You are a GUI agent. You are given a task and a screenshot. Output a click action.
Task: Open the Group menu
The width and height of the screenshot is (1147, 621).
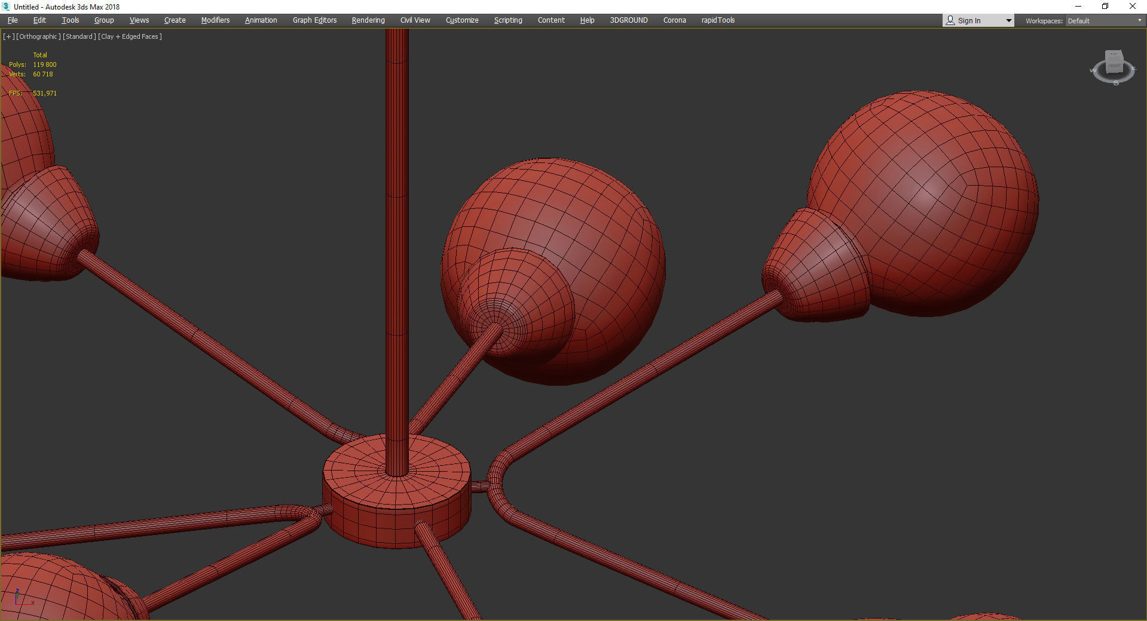pos(104,20)
